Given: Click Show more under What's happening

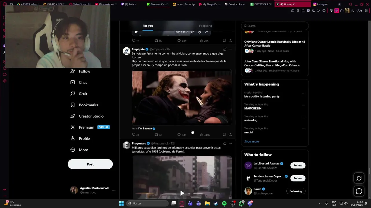Looking at the screenshot, I should coord(251,142).
